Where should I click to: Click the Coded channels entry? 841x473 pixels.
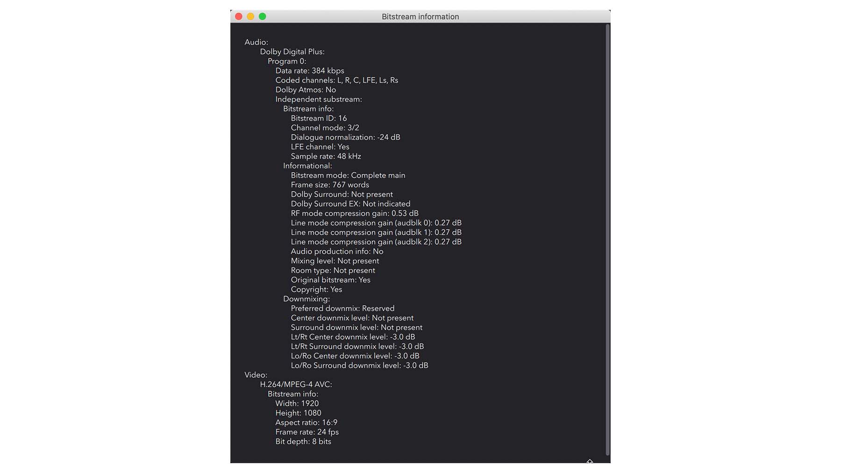(x=336, y=80)
